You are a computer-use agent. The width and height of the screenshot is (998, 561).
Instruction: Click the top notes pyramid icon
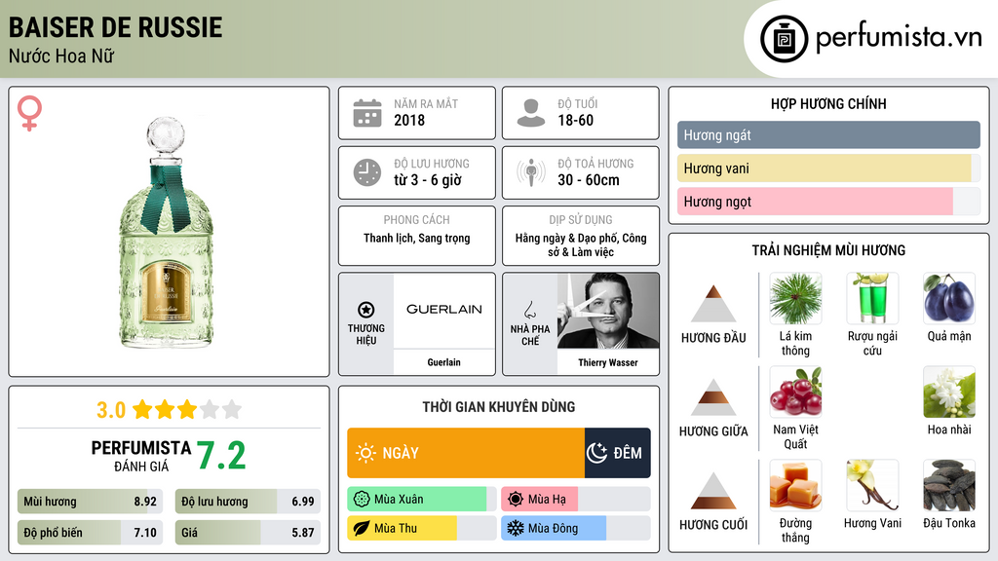pos(713,304)
